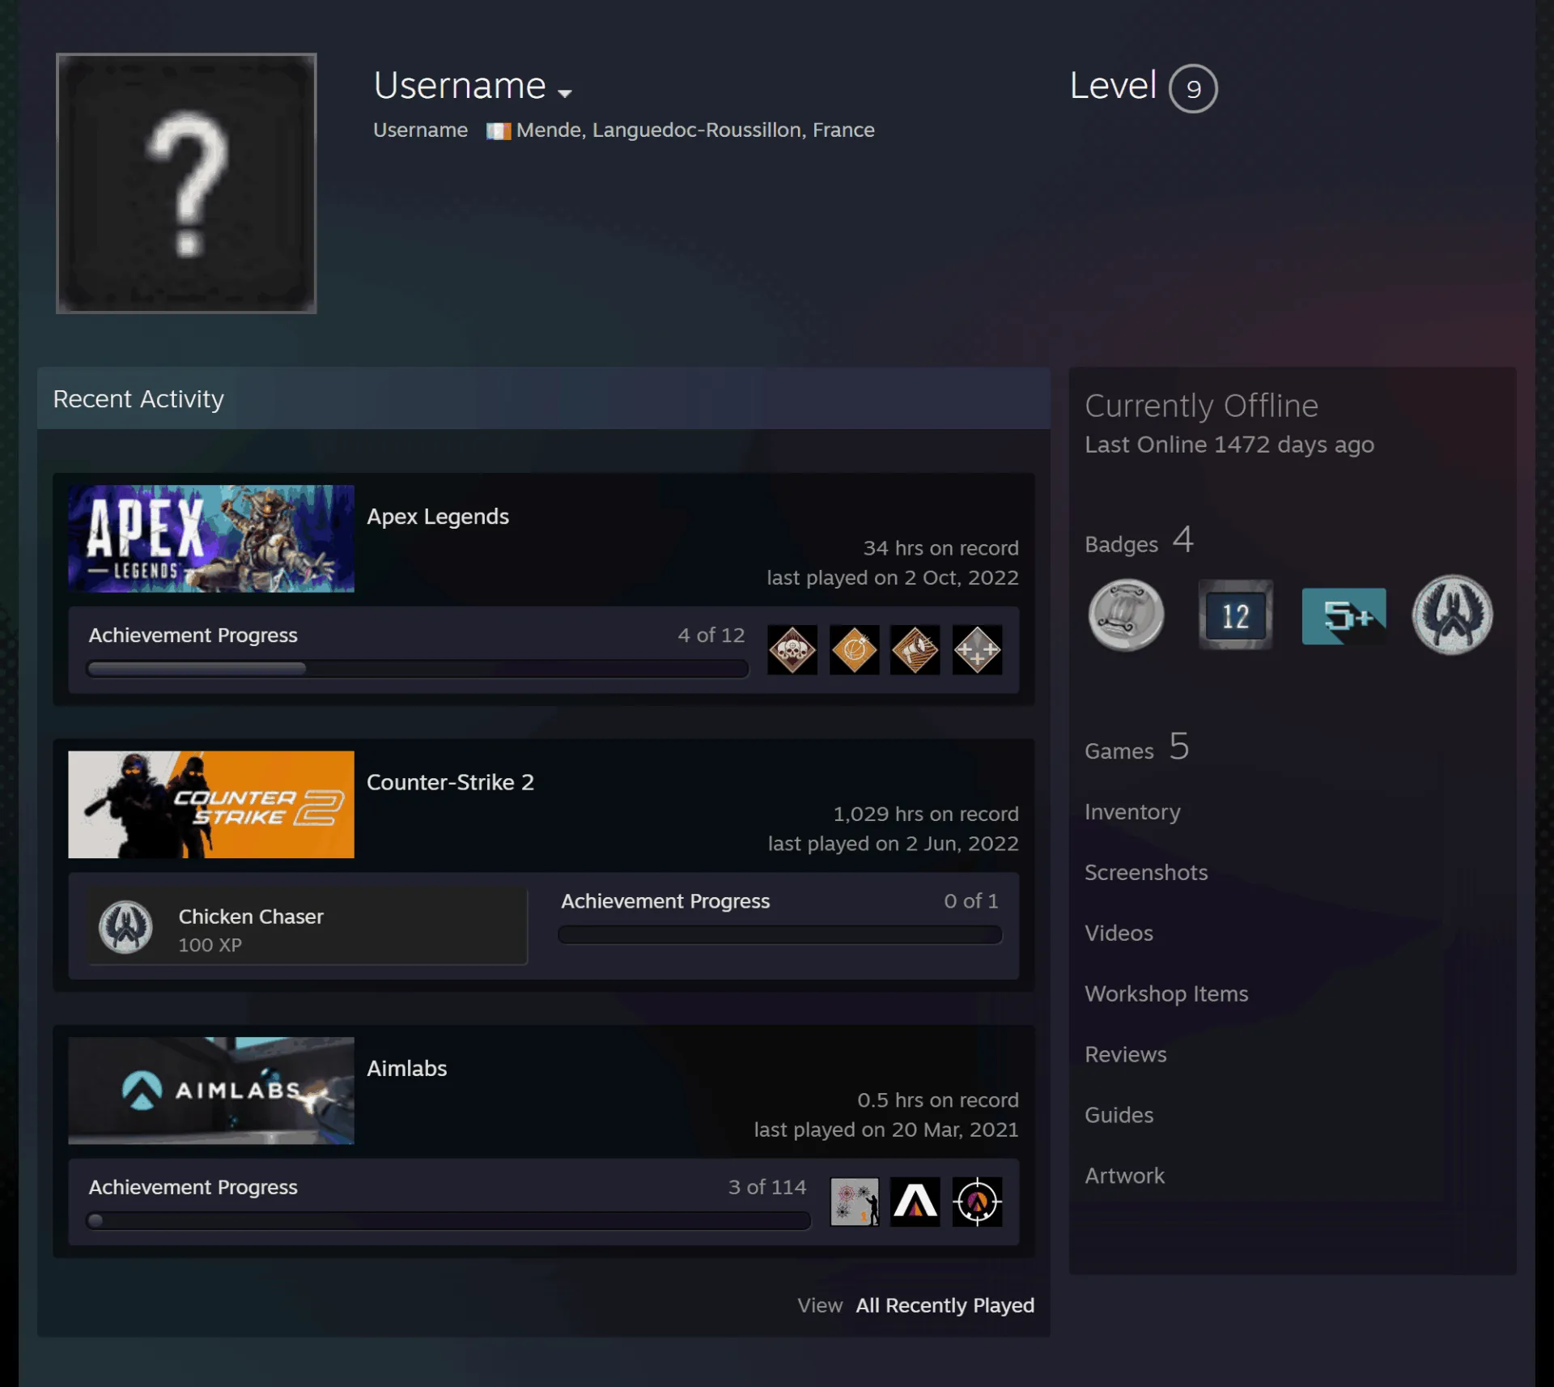Image resolution: width=1554 pixels, height=1387 pixels.
Task: Click the Aimlabs crosshair achievement icon
Action: (977, 1202)
